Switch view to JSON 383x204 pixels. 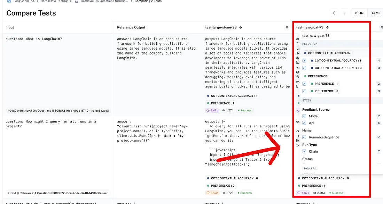pos(359,13)
